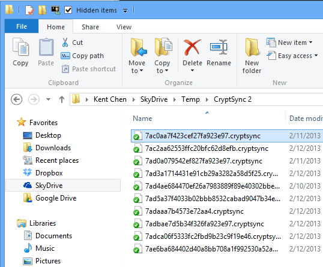Click the New folder icon
Viewport: 323px width, 267px height.
252,47
